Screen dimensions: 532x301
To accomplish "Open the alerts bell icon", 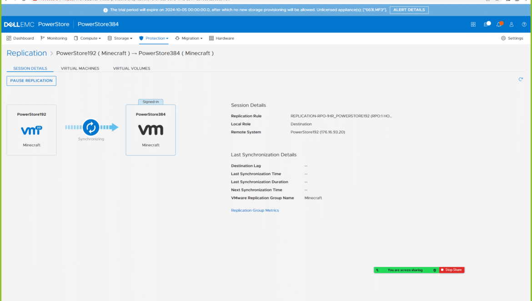I will coord(499,24).
